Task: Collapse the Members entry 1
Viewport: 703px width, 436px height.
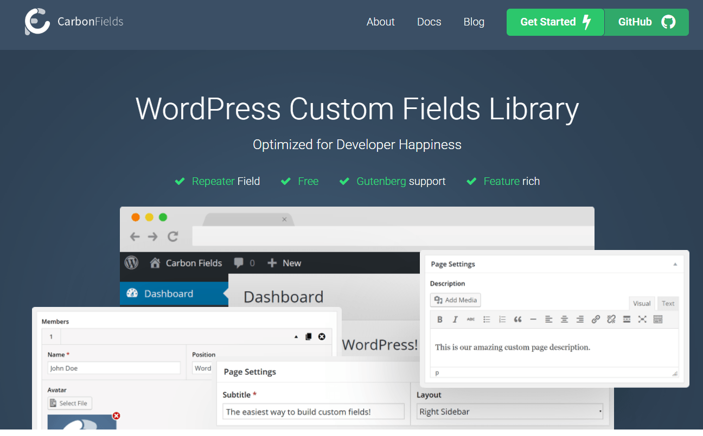Action: pyautogui.click(x=296, y=337)
